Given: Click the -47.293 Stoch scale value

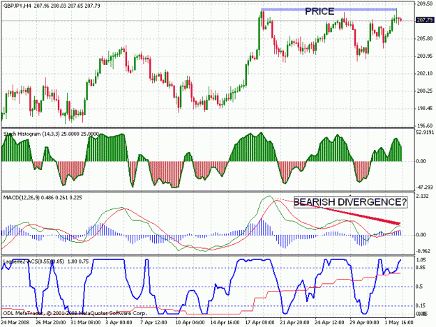Looking at the screenshot, I should tap(425, 187).
